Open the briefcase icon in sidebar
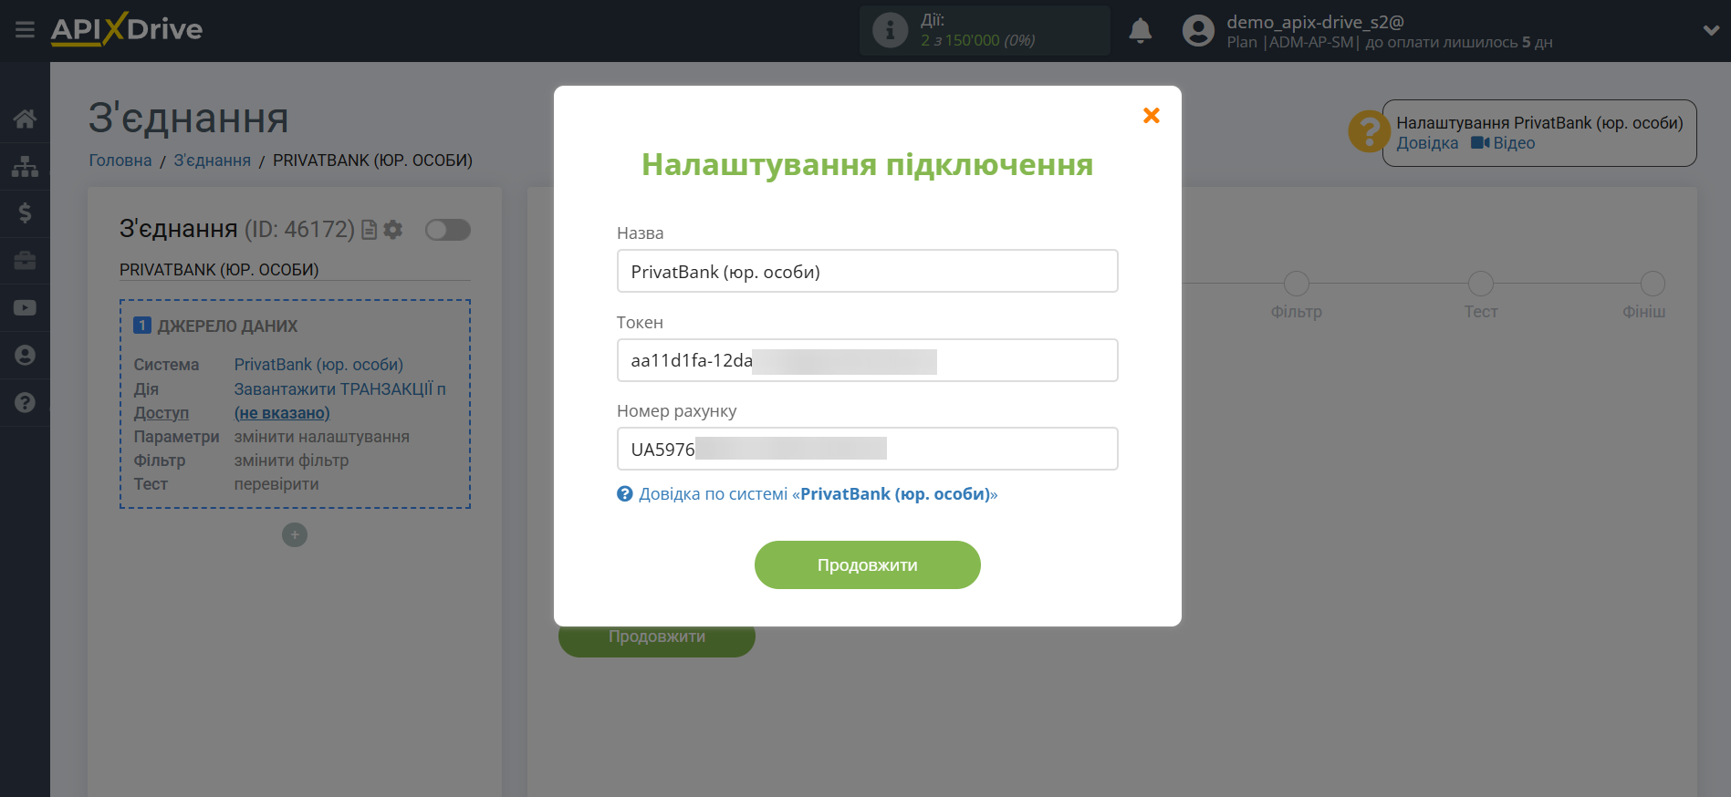The height and width of the screenshot is (797, 1731). 25,261
